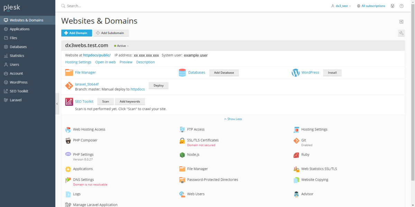415x207 pixels.
Task: Click the Databases icon in sidebar
Action: [16, 47]
